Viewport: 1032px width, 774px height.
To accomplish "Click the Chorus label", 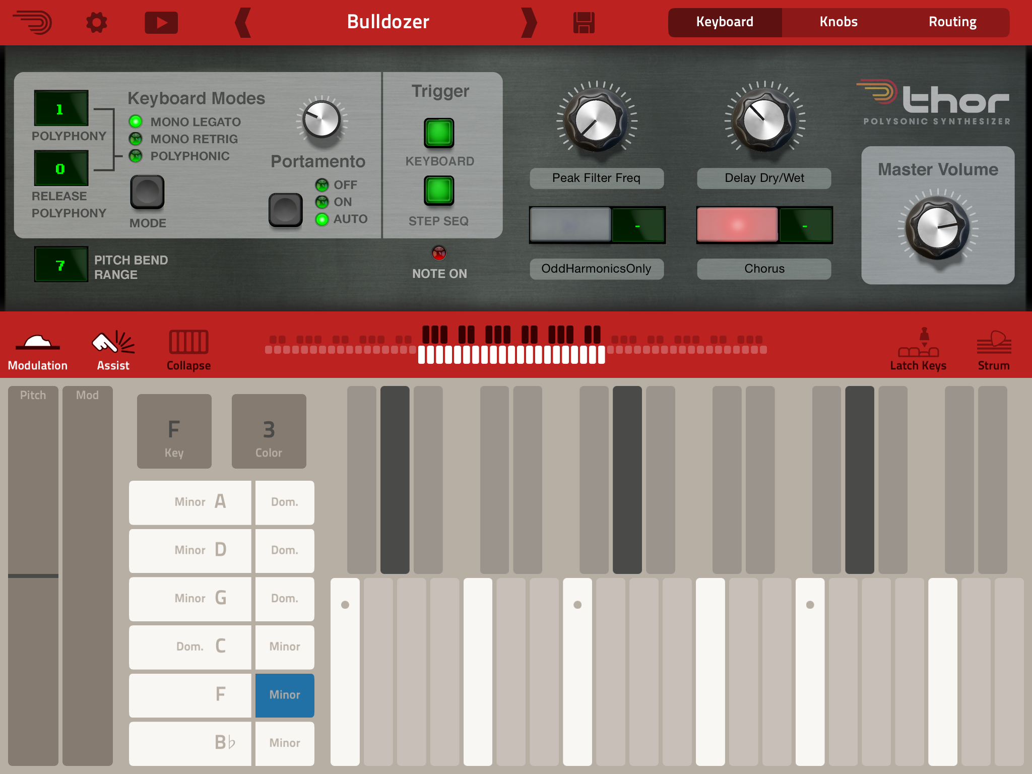I will [764, 269].
